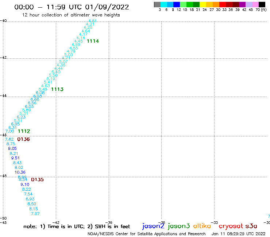Select the dark green legend swatch

point(196,5)
